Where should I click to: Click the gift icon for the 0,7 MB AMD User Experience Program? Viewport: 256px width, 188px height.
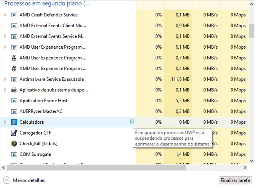[14, 58]
